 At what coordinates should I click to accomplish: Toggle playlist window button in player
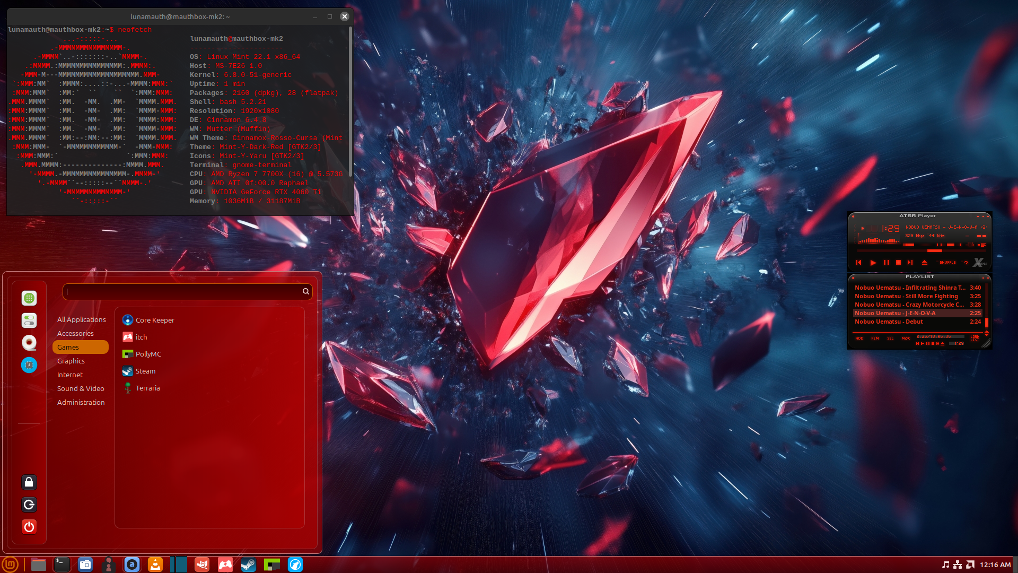pyautogui.click(x=982, y=245)
